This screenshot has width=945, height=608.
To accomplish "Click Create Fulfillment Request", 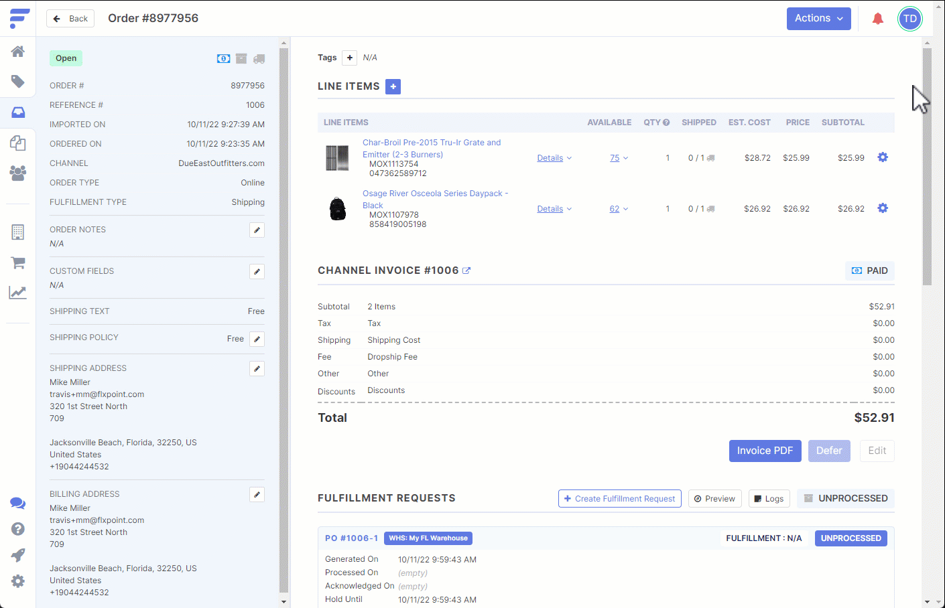I will (x=620, y=499).
